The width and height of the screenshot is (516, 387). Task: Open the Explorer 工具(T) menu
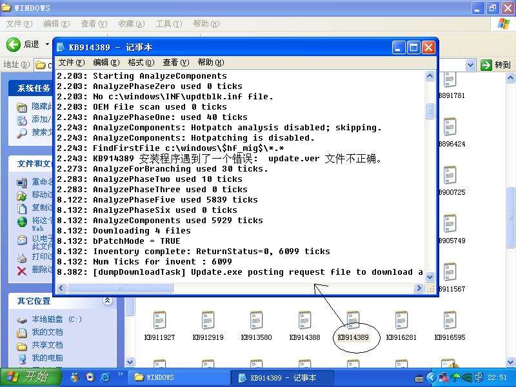pyautogui.click(x=169, y=24)
